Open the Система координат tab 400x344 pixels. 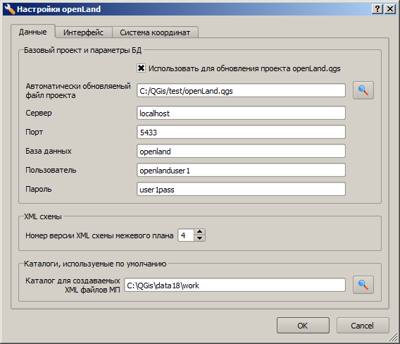(155, 32)
